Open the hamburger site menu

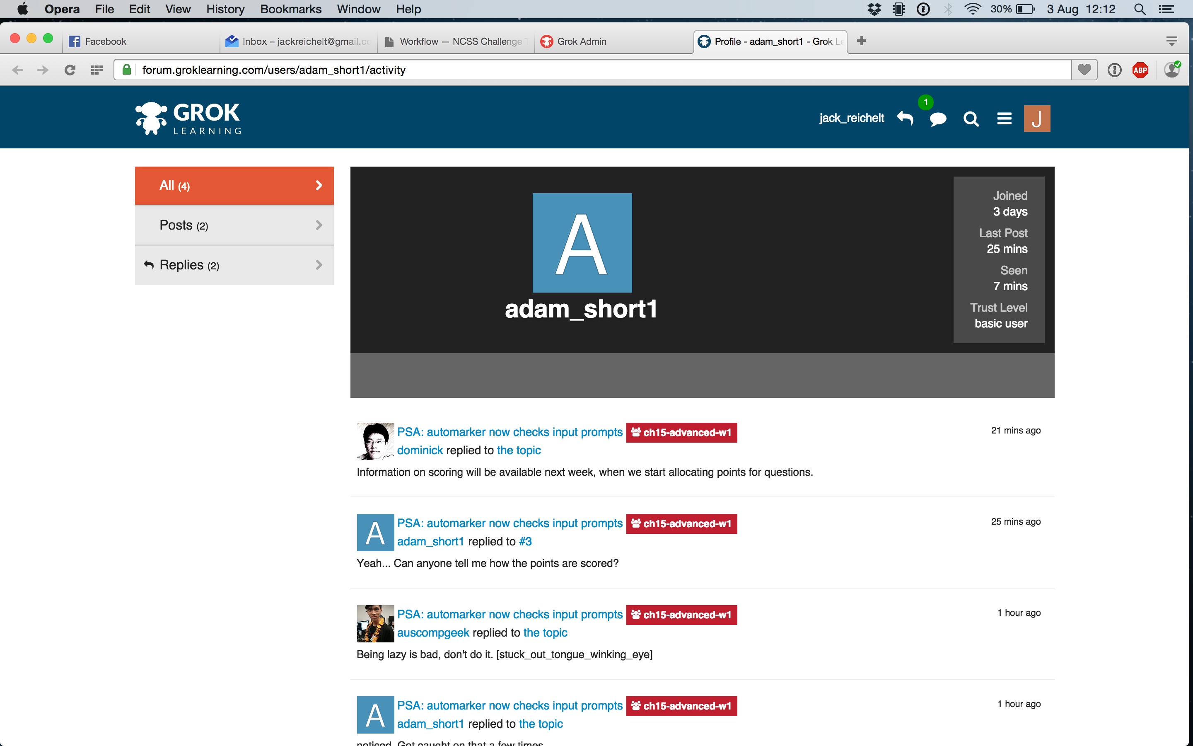pos(1004,119)
